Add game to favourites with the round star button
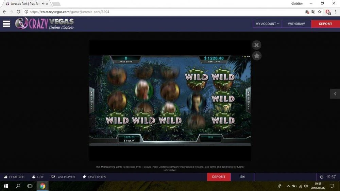Screen dimensions: 340x191 point(257,56)
